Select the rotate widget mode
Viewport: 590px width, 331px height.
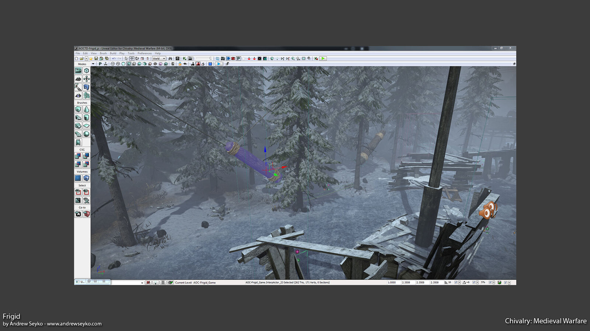[137, 58]
